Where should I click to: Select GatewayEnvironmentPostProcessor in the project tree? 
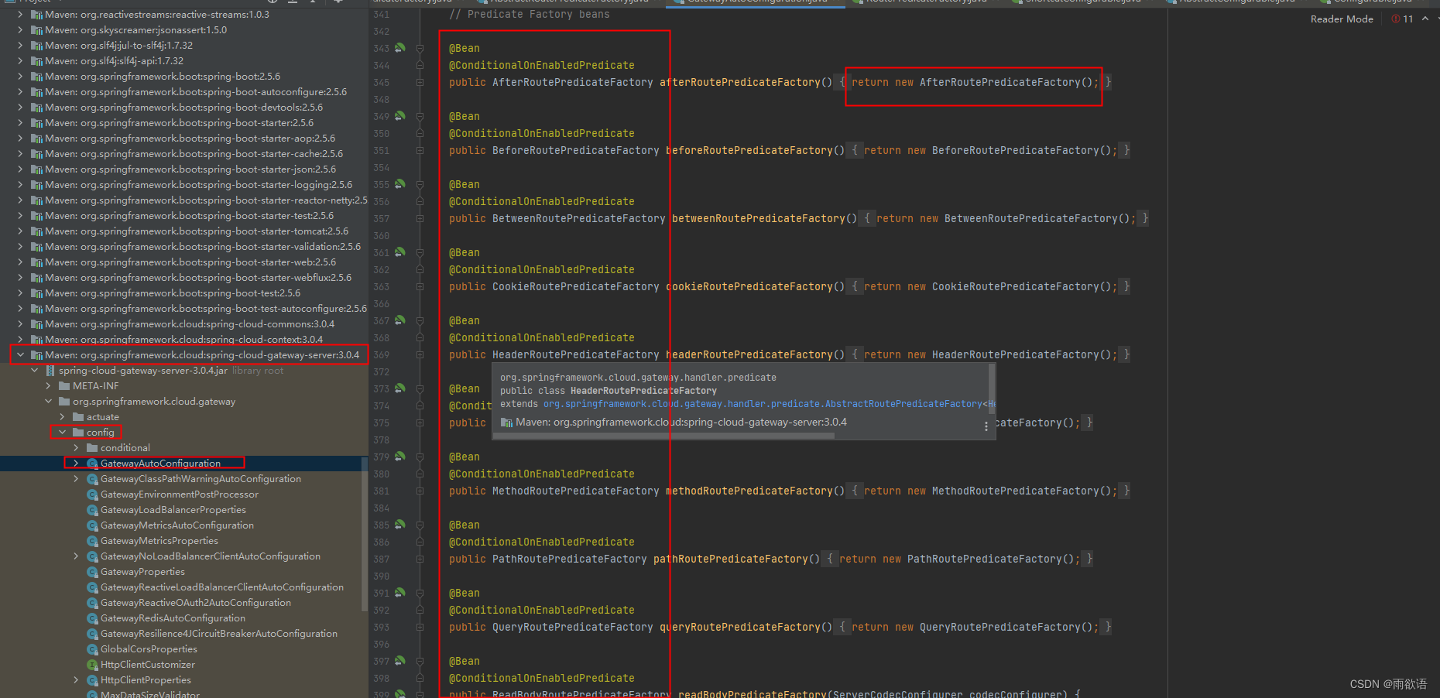pyautogui.click(x=180, y=494)
